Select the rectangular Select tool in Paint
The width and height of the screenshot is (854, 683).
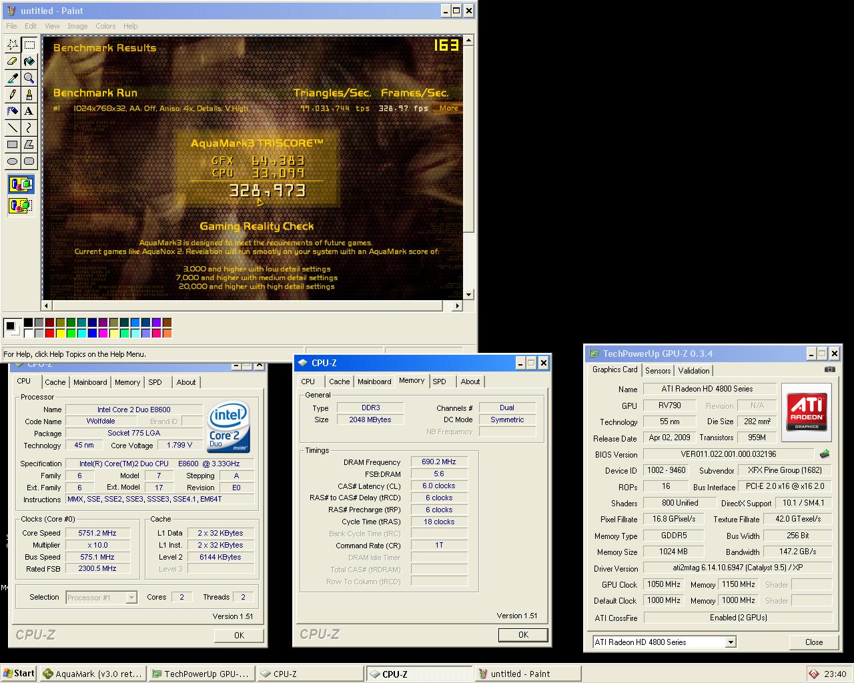29,45
